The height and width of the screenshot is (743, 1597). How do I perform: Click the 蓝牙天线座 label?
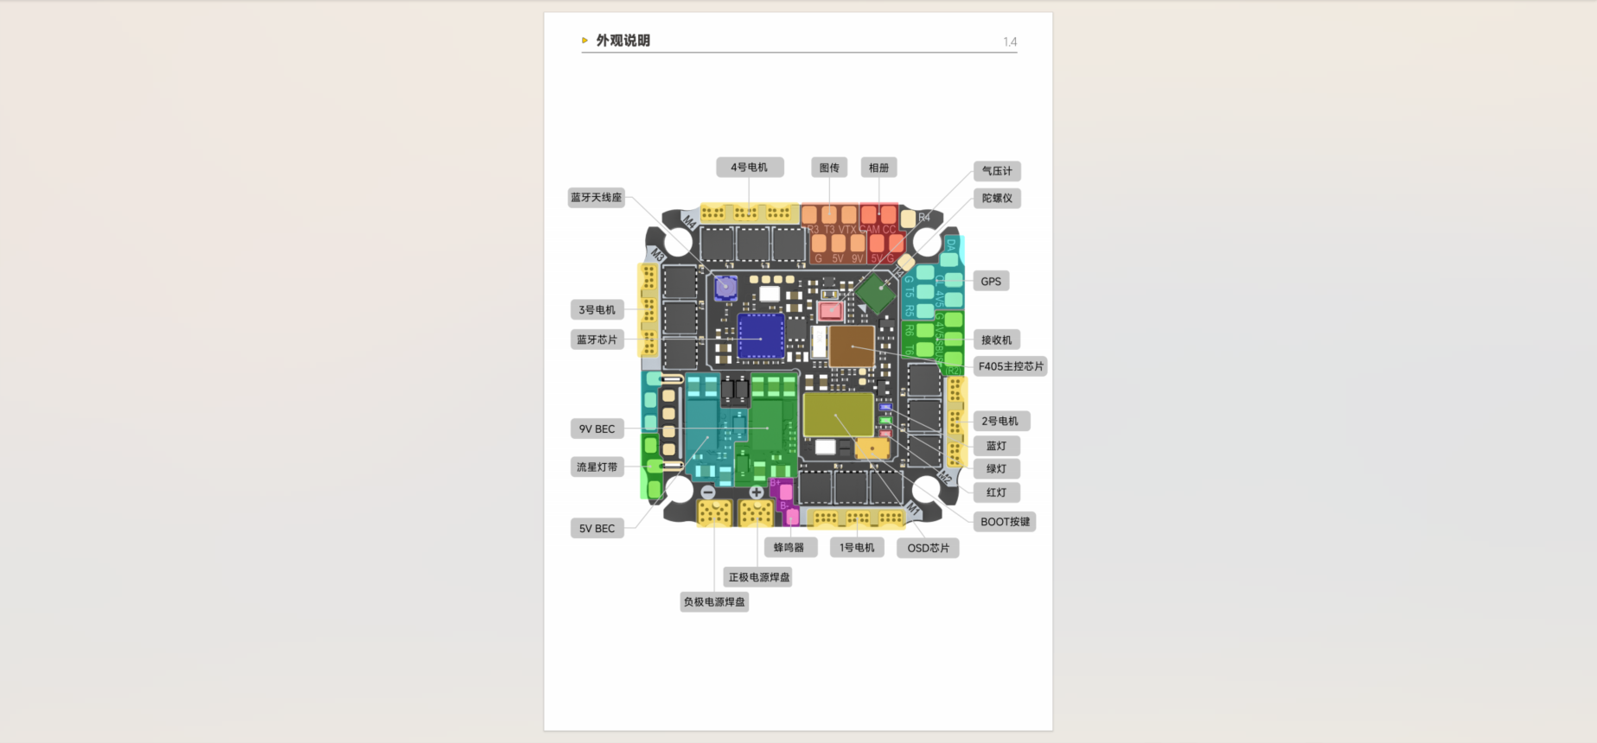(596, 198)
